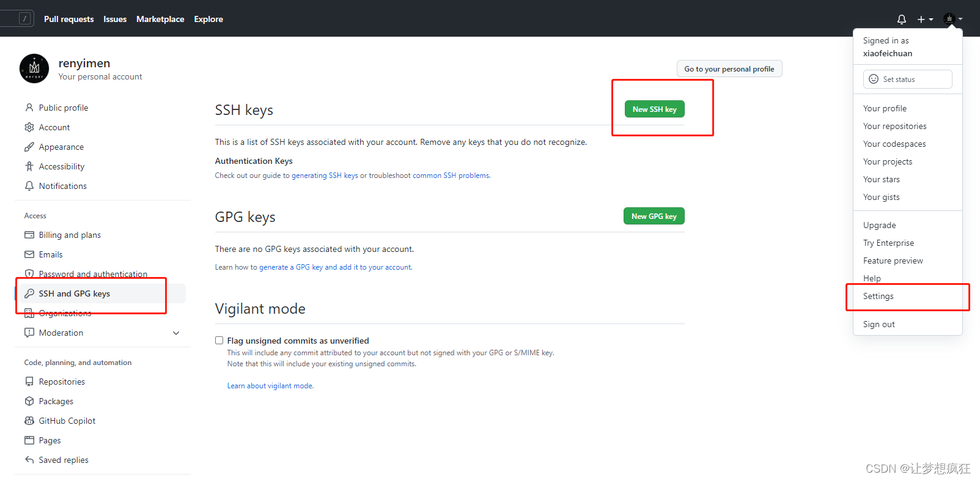Select Help in the user menu
This screenshot has height=480, width=980.
tap(908, 278)
